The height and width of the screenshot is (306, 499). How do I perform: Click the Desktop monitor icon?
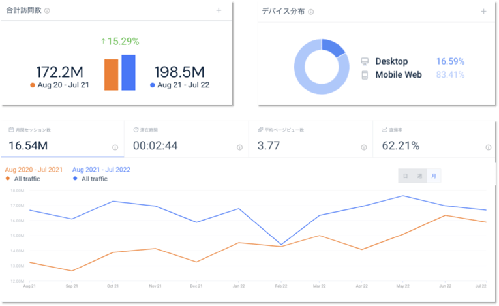(365, 62)
